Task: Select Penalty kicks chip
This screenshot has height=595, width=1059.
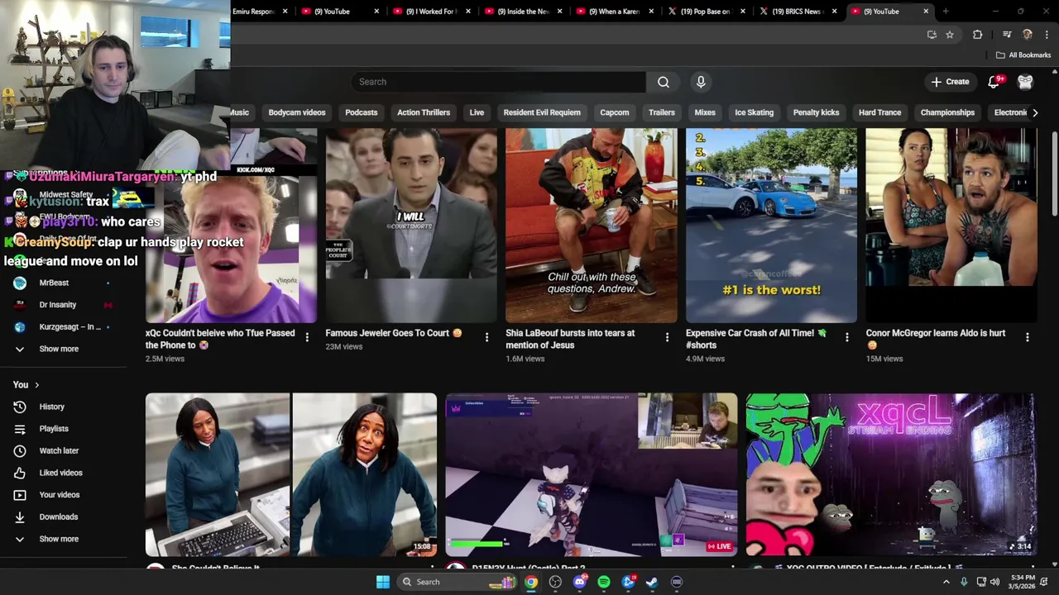Action: click(817, 112)
